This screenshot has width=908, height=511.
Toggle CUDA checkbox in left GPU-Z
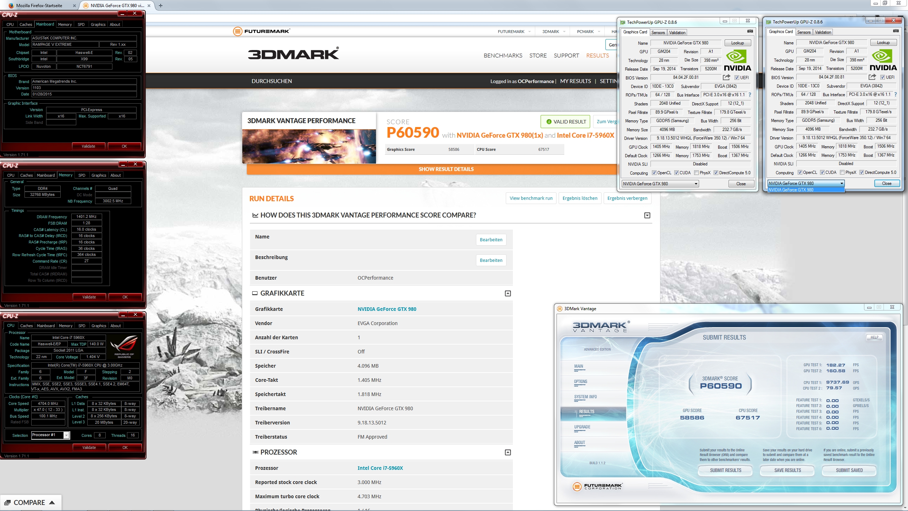coord(676,173)
